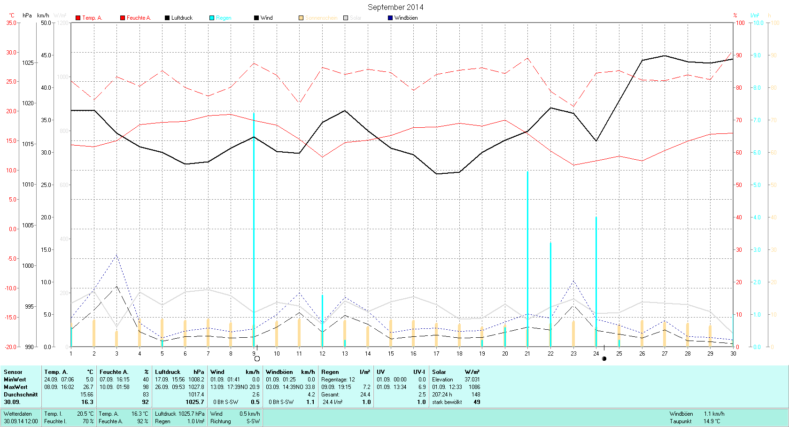The image size is (789, 427).
Task: Click the Sensor header in the table
Action: coord(13,372)
